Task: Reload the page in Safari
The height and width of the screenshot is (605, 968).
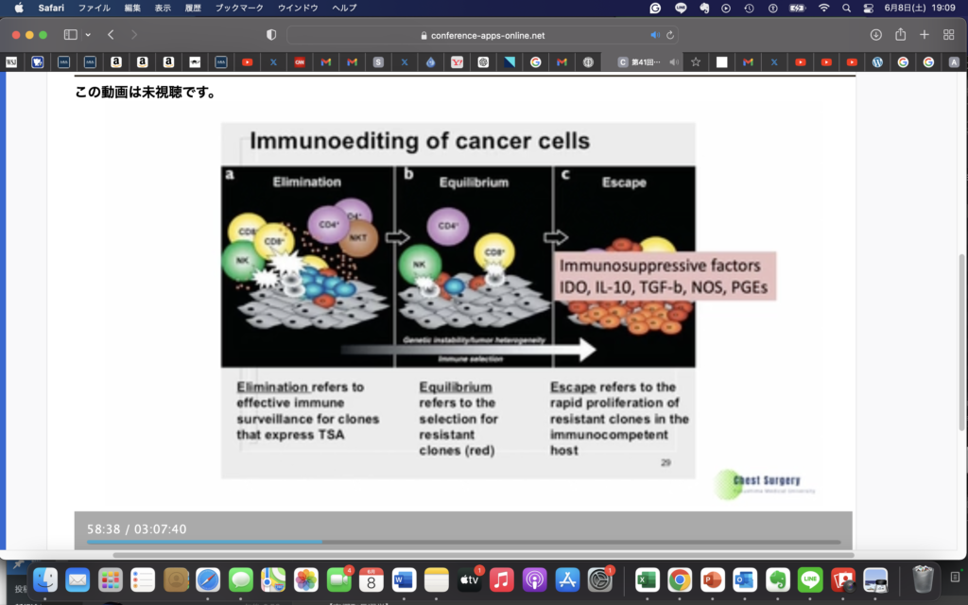Action: coord(670,35)
